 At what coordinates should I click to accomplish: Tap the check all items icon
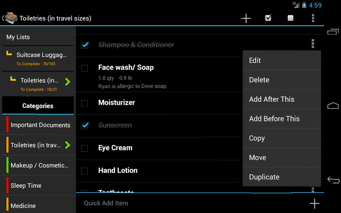(268, 18)
